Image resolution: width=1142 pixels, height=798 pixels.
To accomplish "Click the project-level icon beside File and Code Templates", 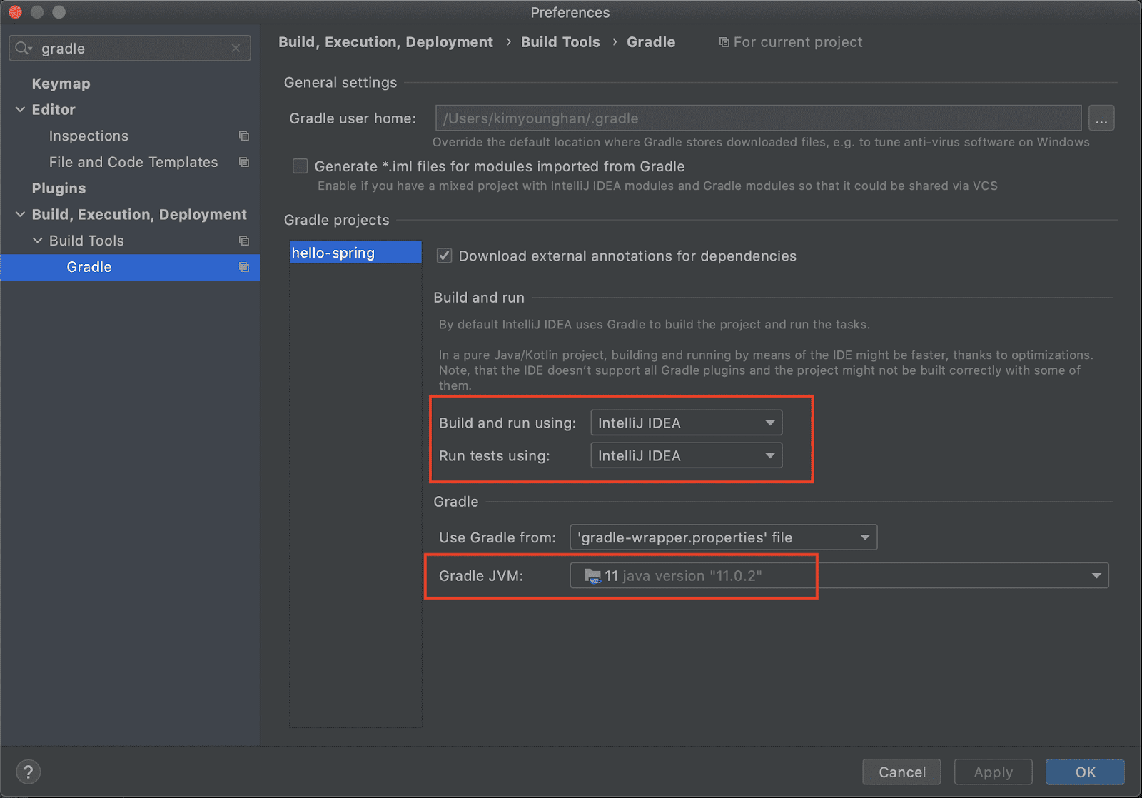I will [244, 163].
